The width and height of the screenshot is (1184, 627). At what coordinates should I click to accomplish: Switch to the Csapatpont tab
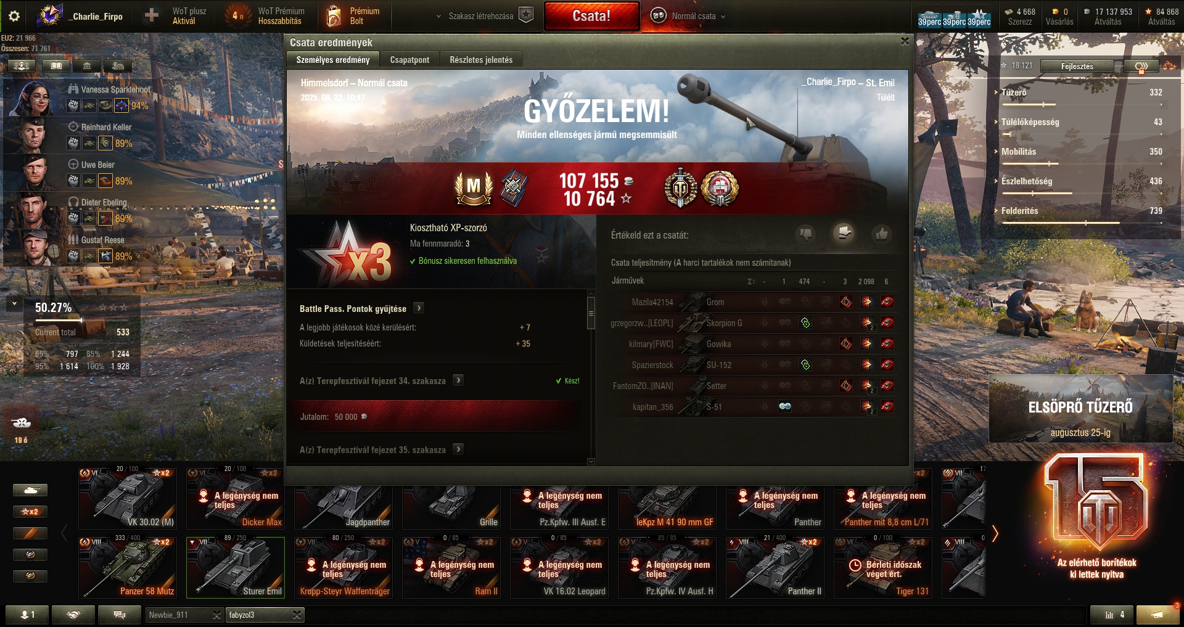coord(409,60)
